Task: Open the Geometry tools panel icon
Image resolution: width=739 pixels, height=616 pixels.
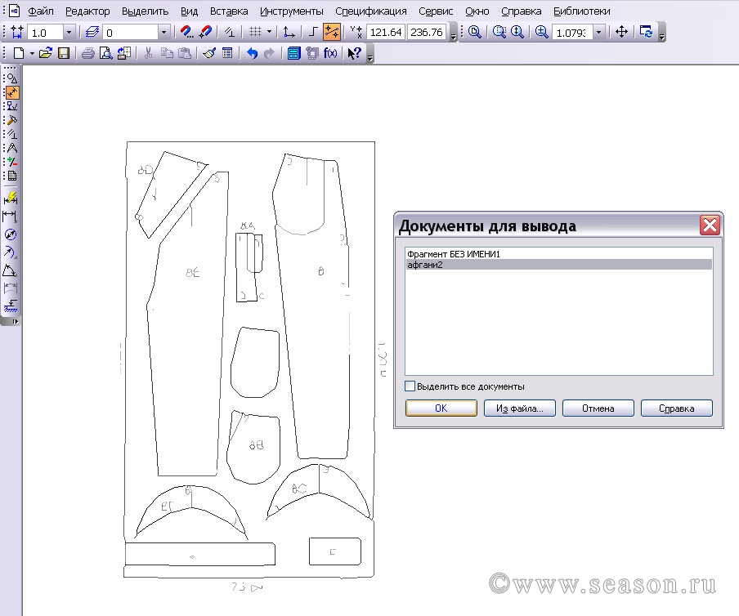Action: click(11, 78)
